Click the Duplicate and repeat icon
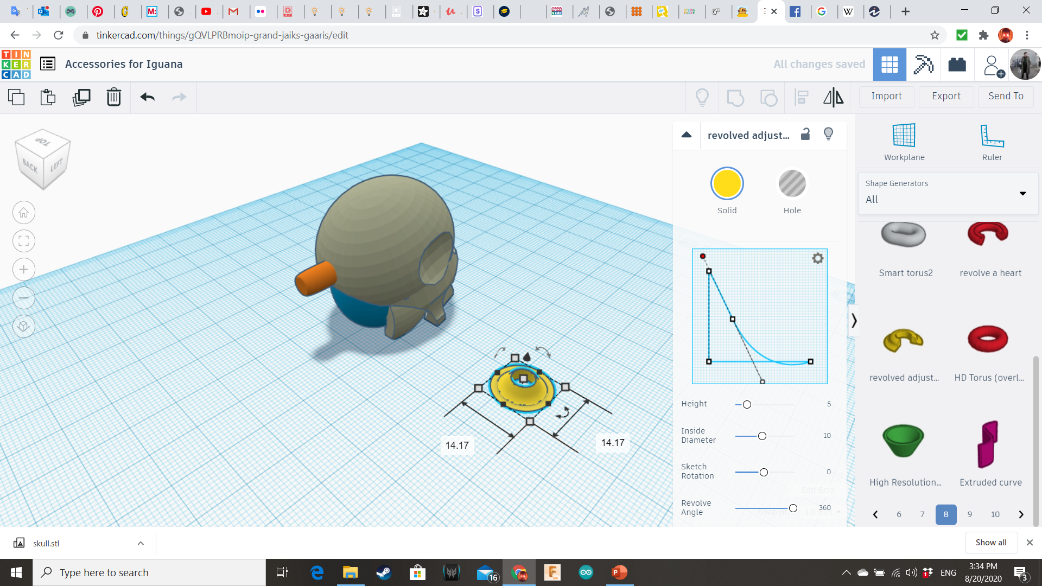 [x=81, y=97]
